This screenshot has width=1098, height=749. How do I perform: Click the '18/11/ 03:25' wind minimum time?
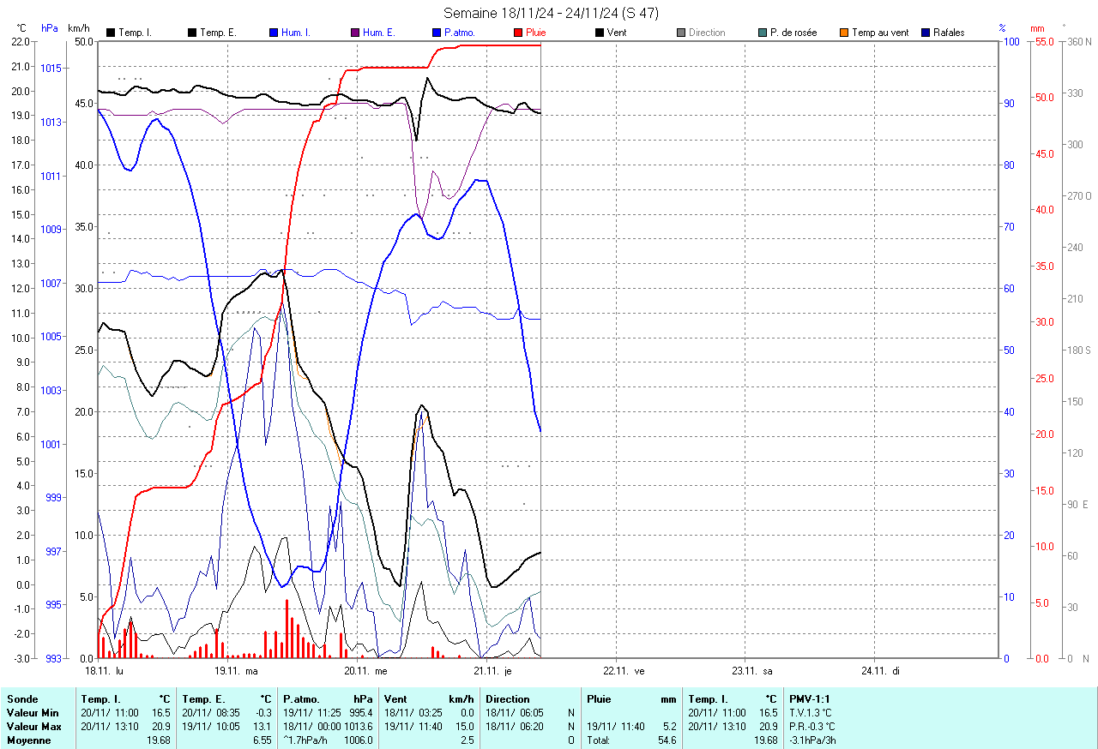(413, 713)
